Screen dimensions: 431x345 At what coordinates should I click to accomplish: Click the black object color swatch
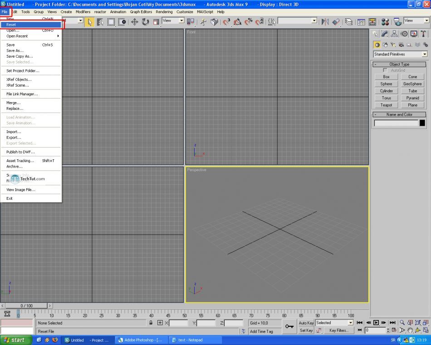422,123
